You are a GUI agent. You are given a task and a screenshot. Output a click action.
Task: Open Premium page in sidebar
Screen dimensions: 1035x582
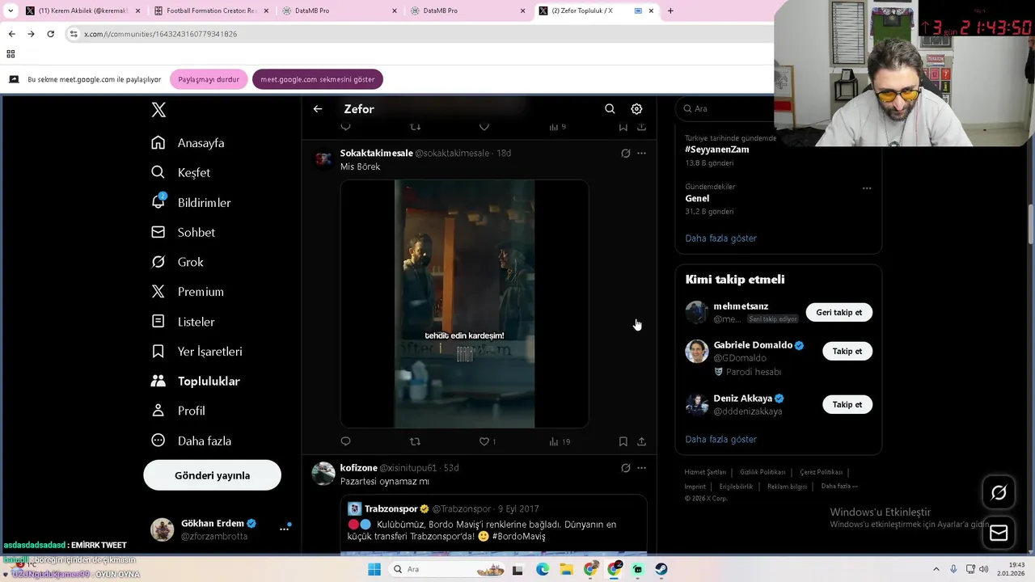point(187,292)
